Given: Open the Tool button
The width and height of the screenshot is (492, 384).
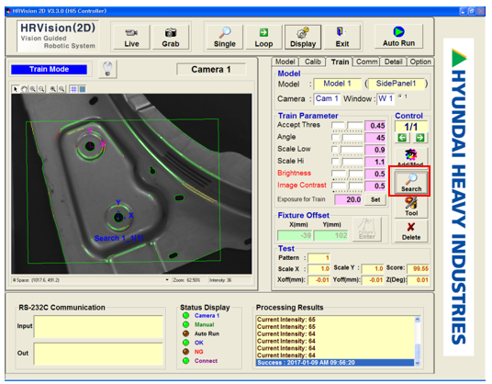Looking at the screenshot, I should (410, 207).
